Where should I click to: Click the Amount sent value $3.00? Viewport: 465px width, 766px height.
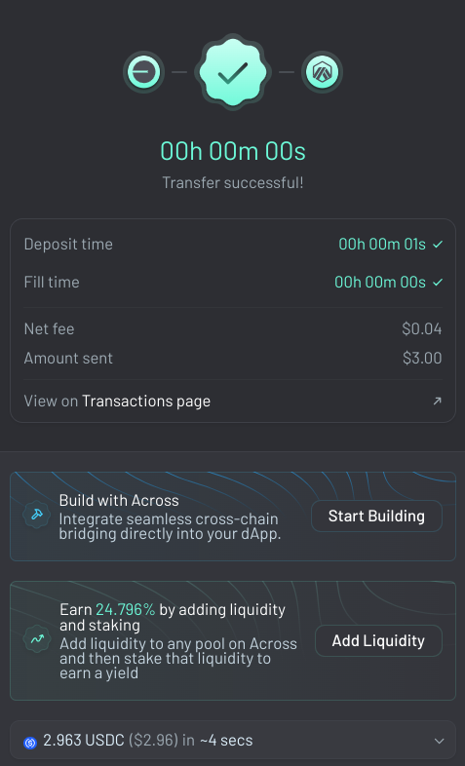(422, 358)
